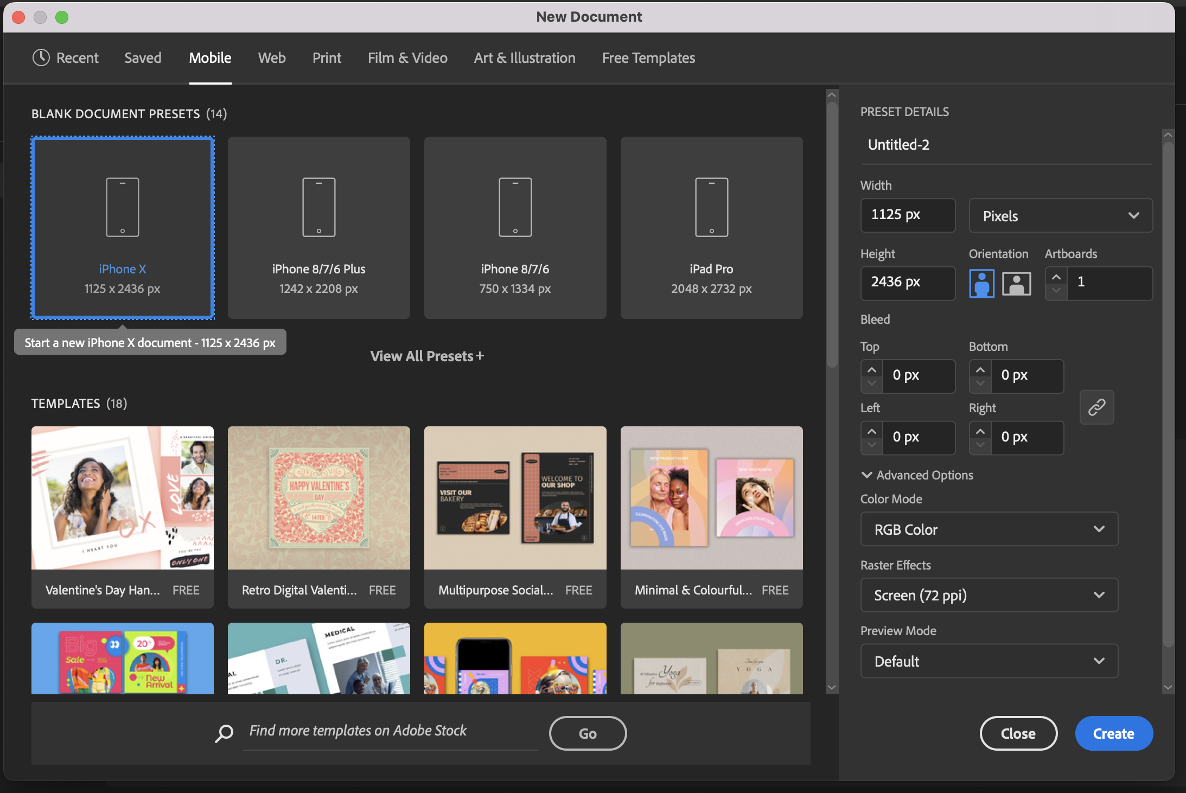The image size is (1186, 793).
Task: Click the search magnifier icon
Action: point(224,733)
